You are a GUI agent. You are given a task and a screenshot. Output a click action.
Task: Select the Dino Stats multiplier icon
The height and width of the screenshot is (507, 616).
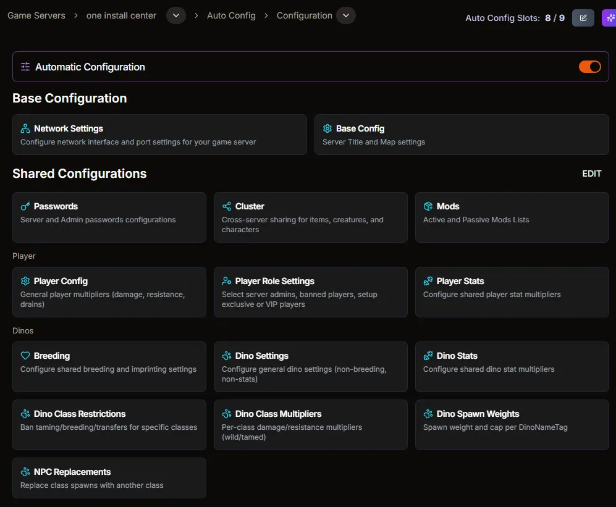427,356
